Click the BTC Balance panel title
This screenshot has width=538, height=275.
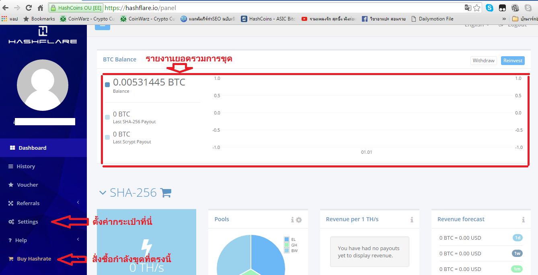pos(119,59)
